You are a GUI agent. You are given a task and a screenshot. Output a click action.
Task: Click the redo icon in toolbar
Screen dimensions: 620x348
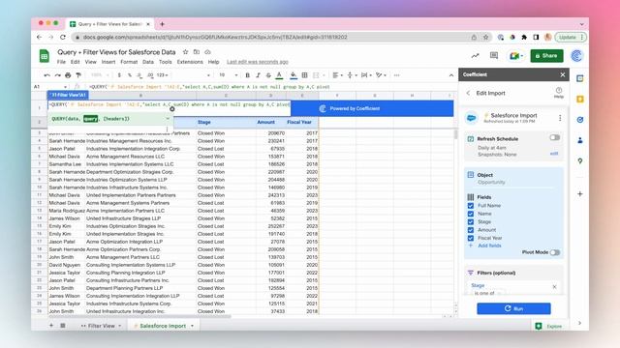pos(58,75)
